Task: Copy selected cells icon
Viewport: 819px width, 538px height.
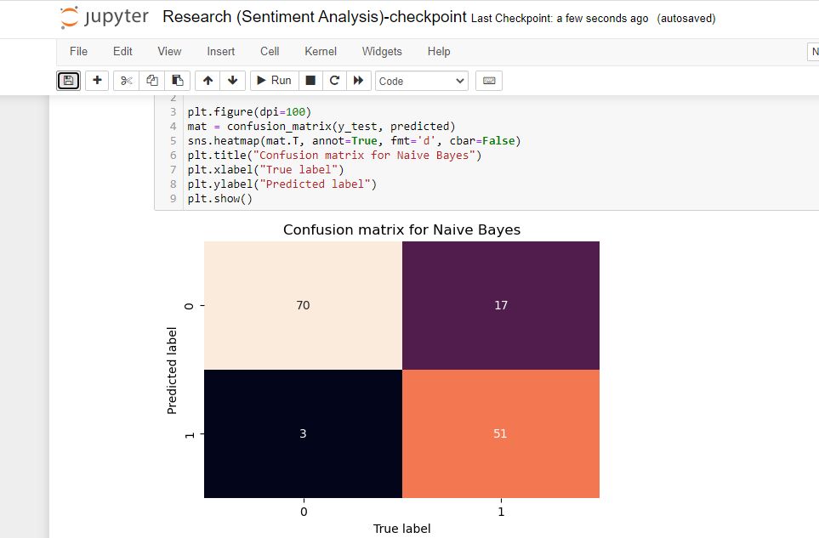Action: pyautogui.click(x=152, y=81)
